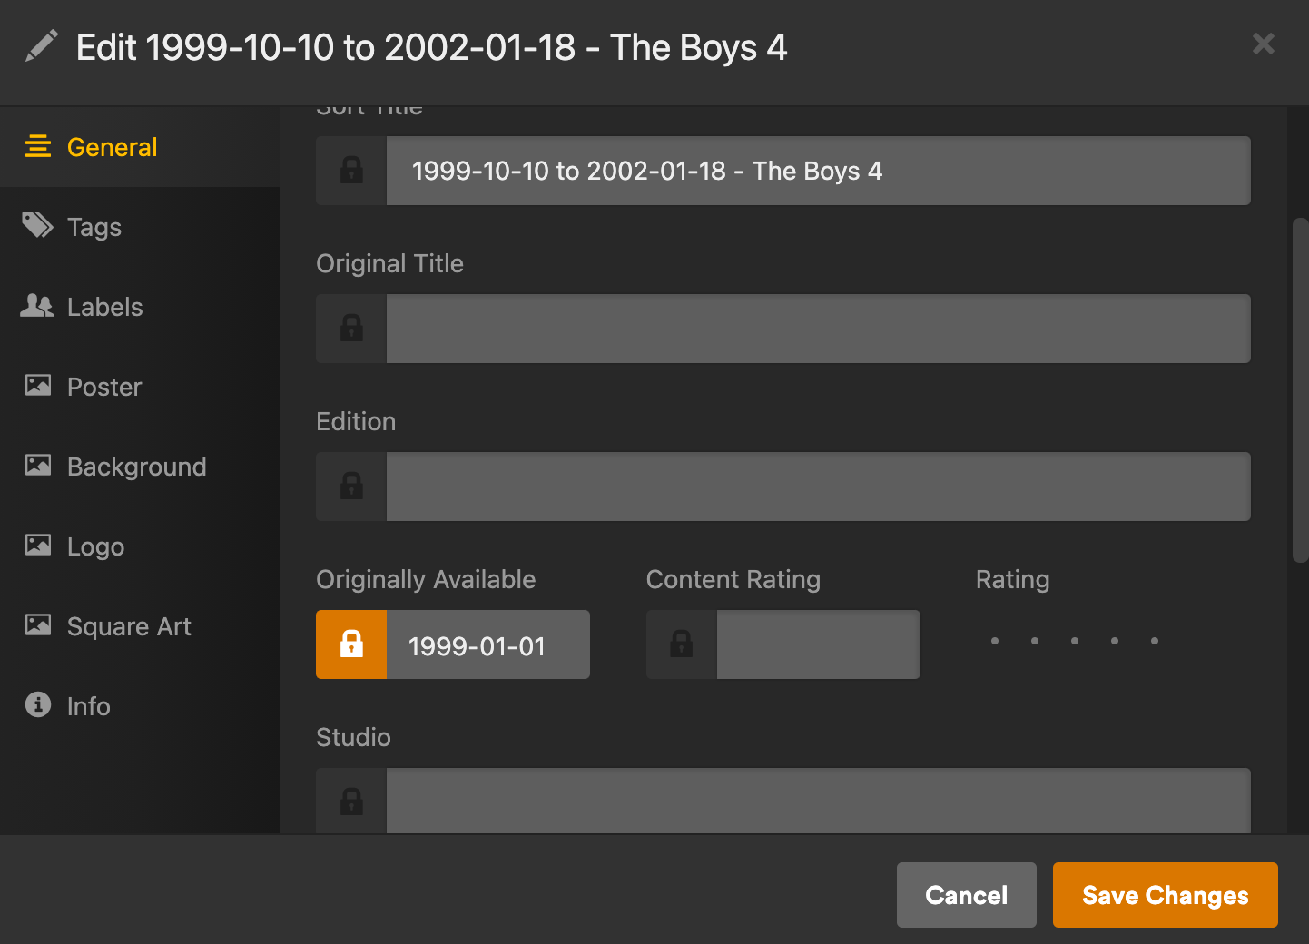
Task: Click the Logo image icon
Action: point(38,546)
